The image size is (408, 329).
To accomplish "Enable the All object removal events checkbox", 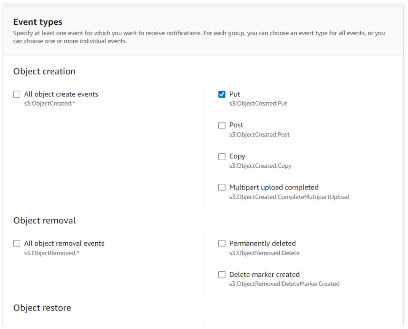I will (x=17, y=244).
